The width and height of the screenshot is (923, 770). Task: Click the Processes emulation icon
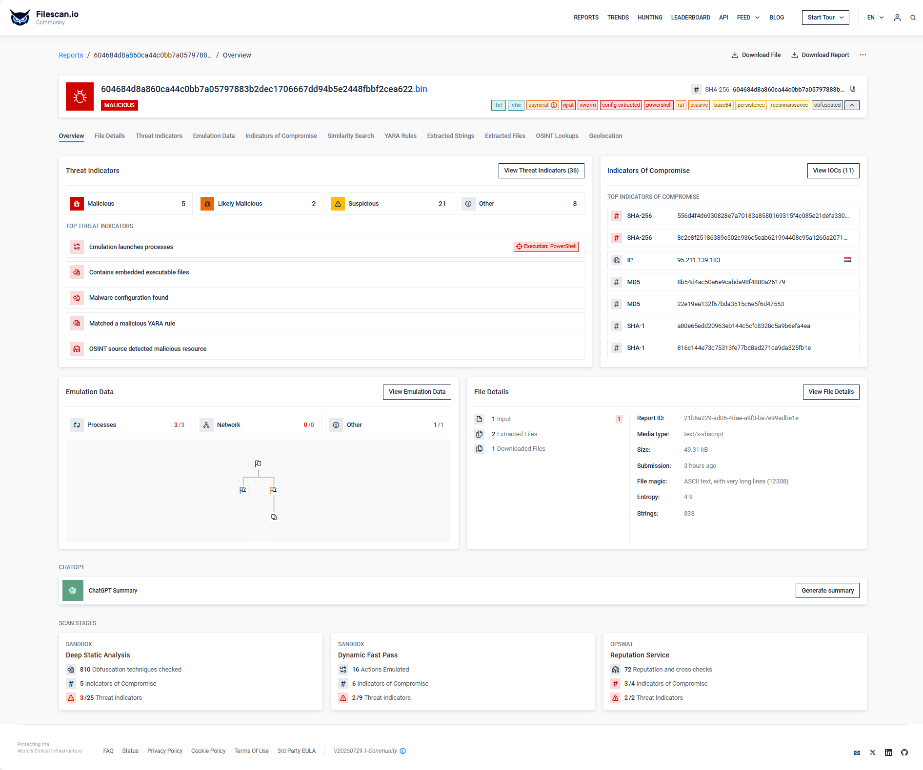click(x=77, y=425)
